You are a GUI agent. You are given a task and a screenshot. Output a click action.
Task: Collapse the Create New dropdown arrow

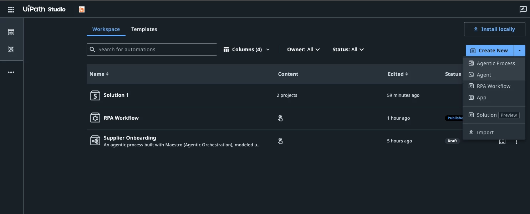click(519, 51)
